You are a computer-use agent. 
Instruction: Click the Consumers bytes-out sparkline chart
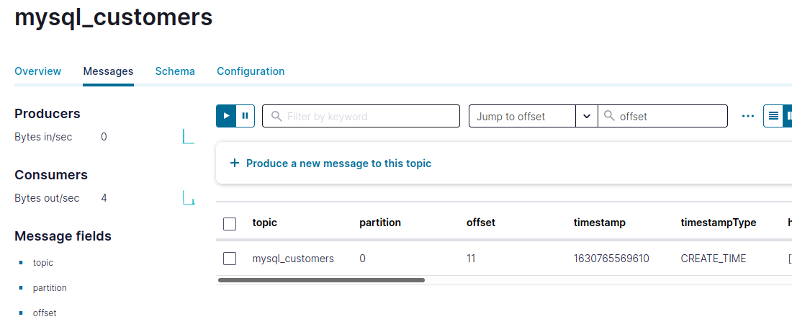coord(189,198)
